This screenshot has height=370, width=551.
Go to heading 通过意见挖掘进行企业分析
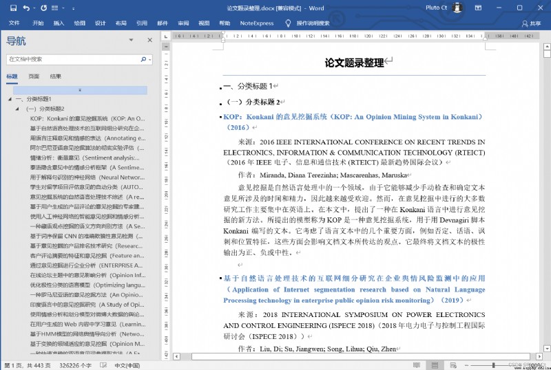(x=87, y=265)
